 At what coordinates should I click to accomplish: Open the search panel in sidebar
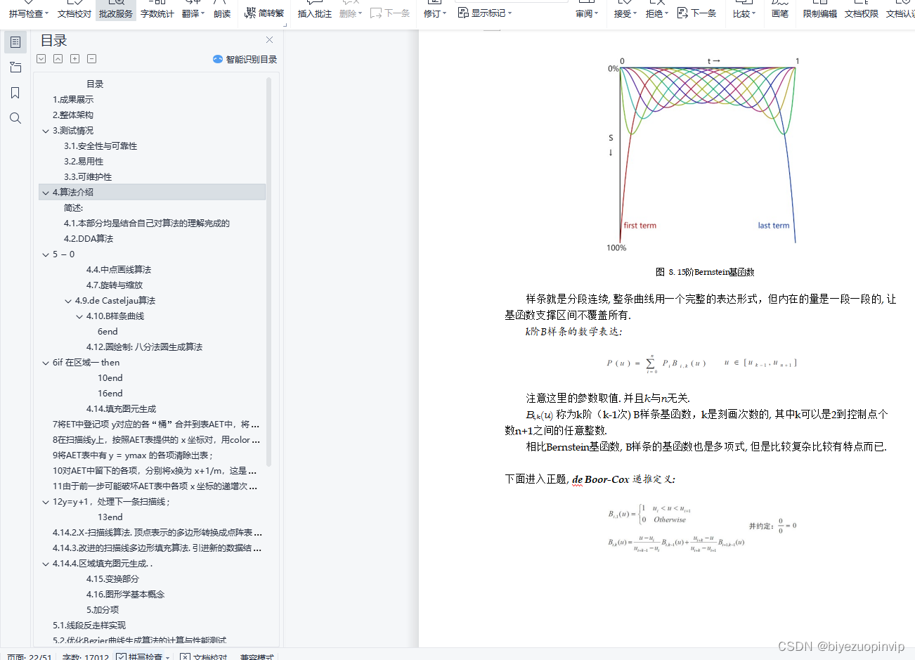(x=15, y=118)
